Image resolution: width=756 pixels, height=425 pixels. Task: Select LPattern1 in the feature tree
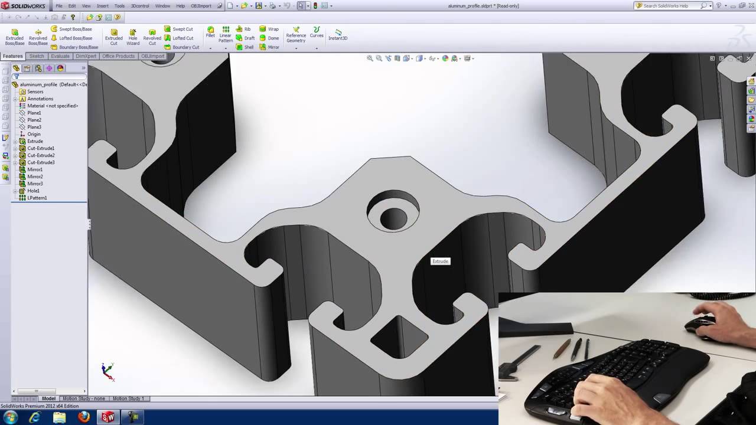(37, 198)
